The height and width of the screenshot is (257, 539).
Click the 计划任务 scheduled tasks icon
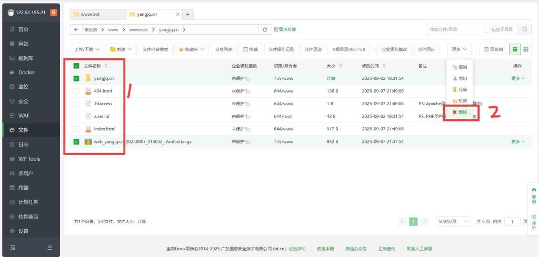pos(13,202)
